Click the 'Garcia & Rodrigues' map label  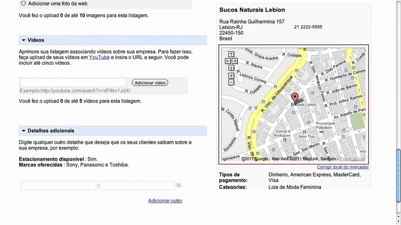point(282,133)
